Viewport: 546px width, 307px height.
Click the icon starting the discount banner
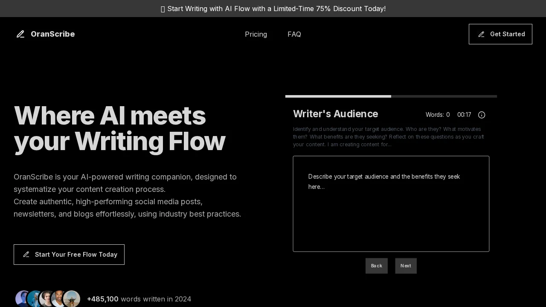click(x=163, y=9)
